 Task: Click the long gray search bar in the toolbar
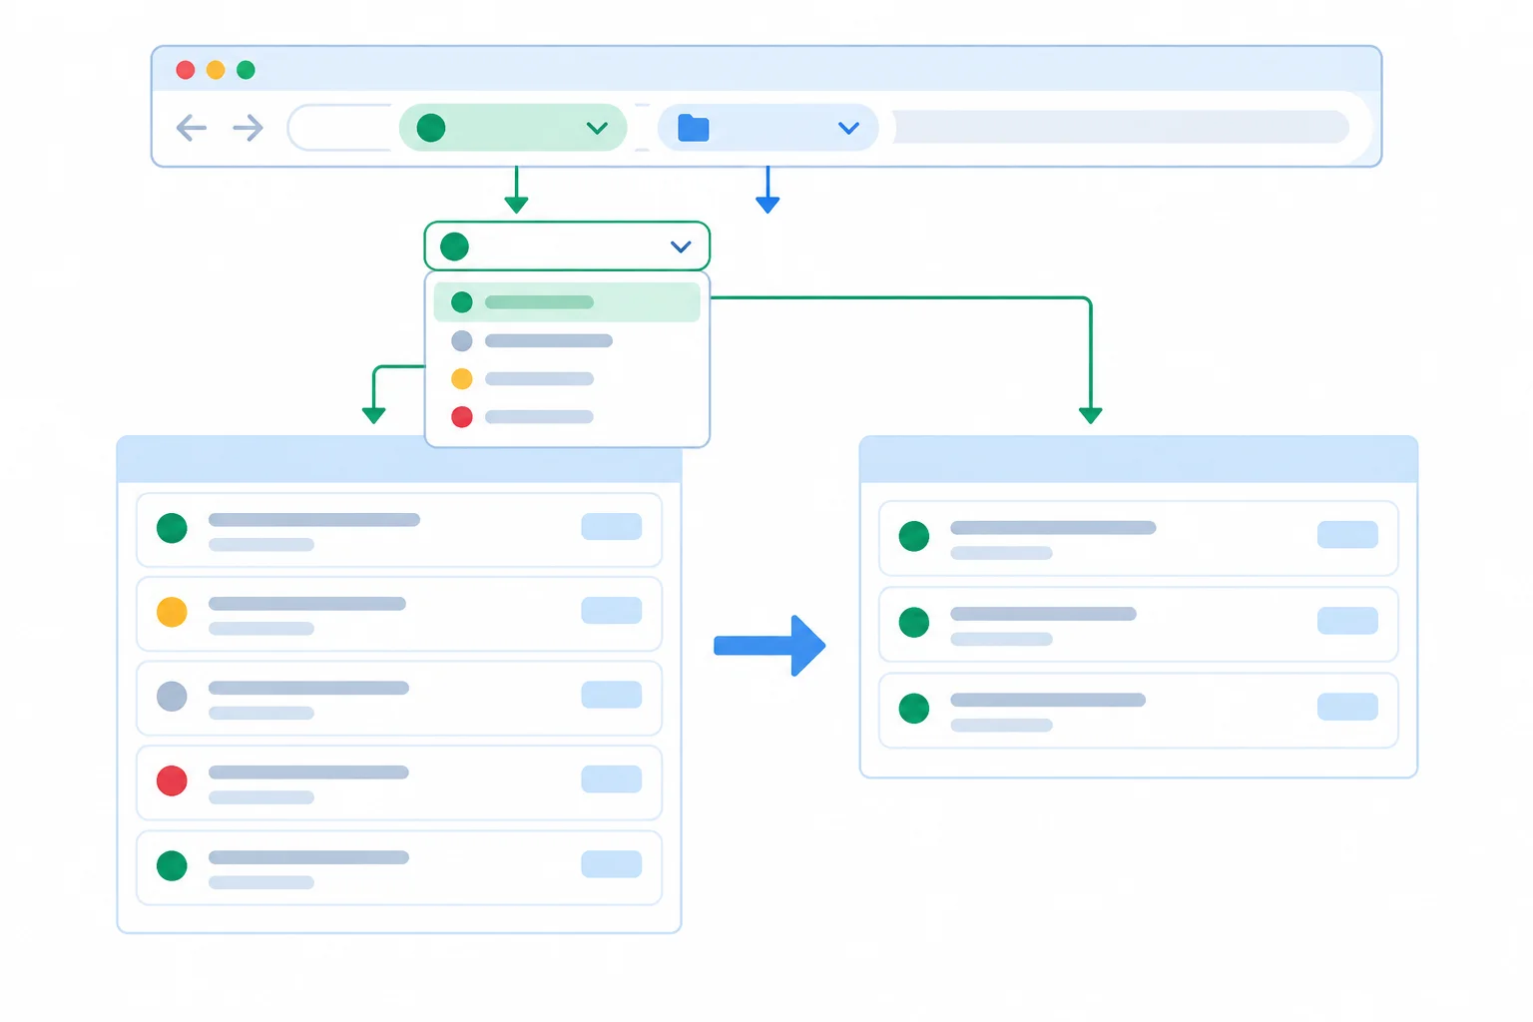[x=1120, y=128]
